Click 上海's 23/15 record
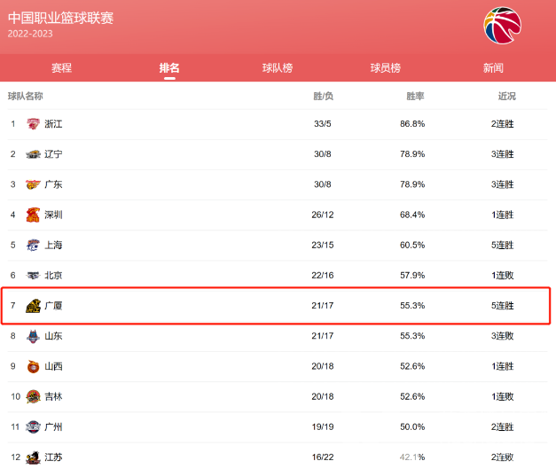Screen dimensions: 556x469 coord(322,245)
